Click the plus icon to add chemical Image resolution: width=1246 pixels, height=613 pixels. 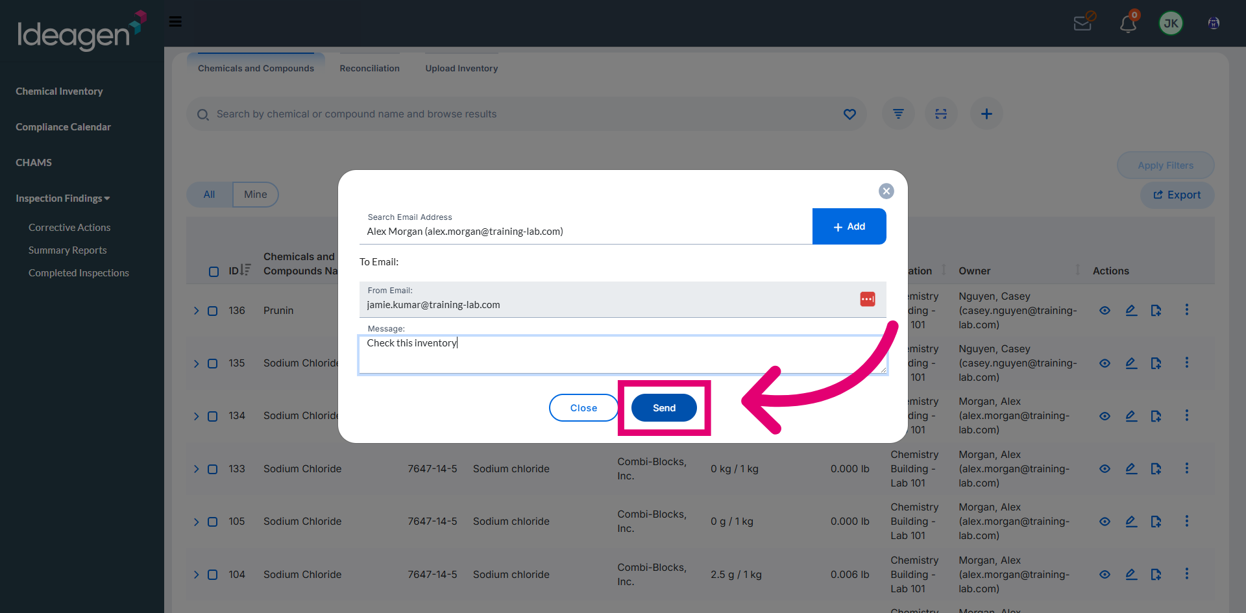[986, 114]
